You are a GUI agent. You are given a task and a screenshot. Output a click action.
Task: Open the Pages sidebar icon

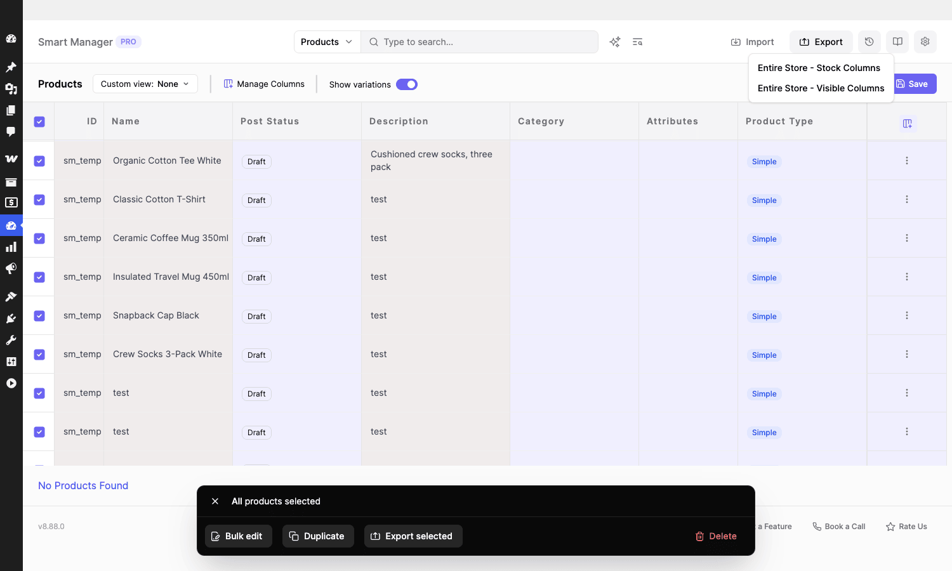tap(11, 110)
